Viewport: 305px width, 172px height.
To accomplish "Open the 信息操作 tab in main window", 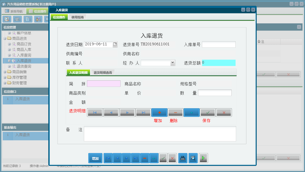I will pos(38,11).
